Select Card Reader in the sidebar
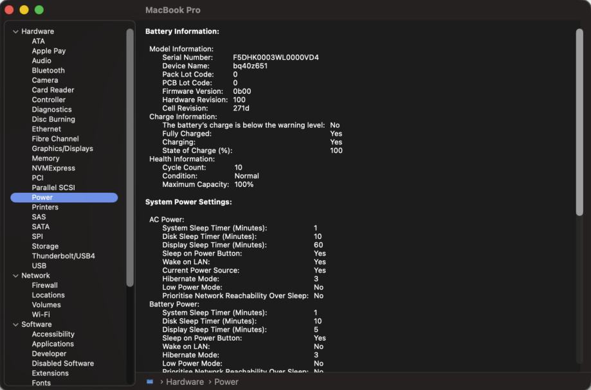Screen dimensions: 591x390 tap(53, 90)
